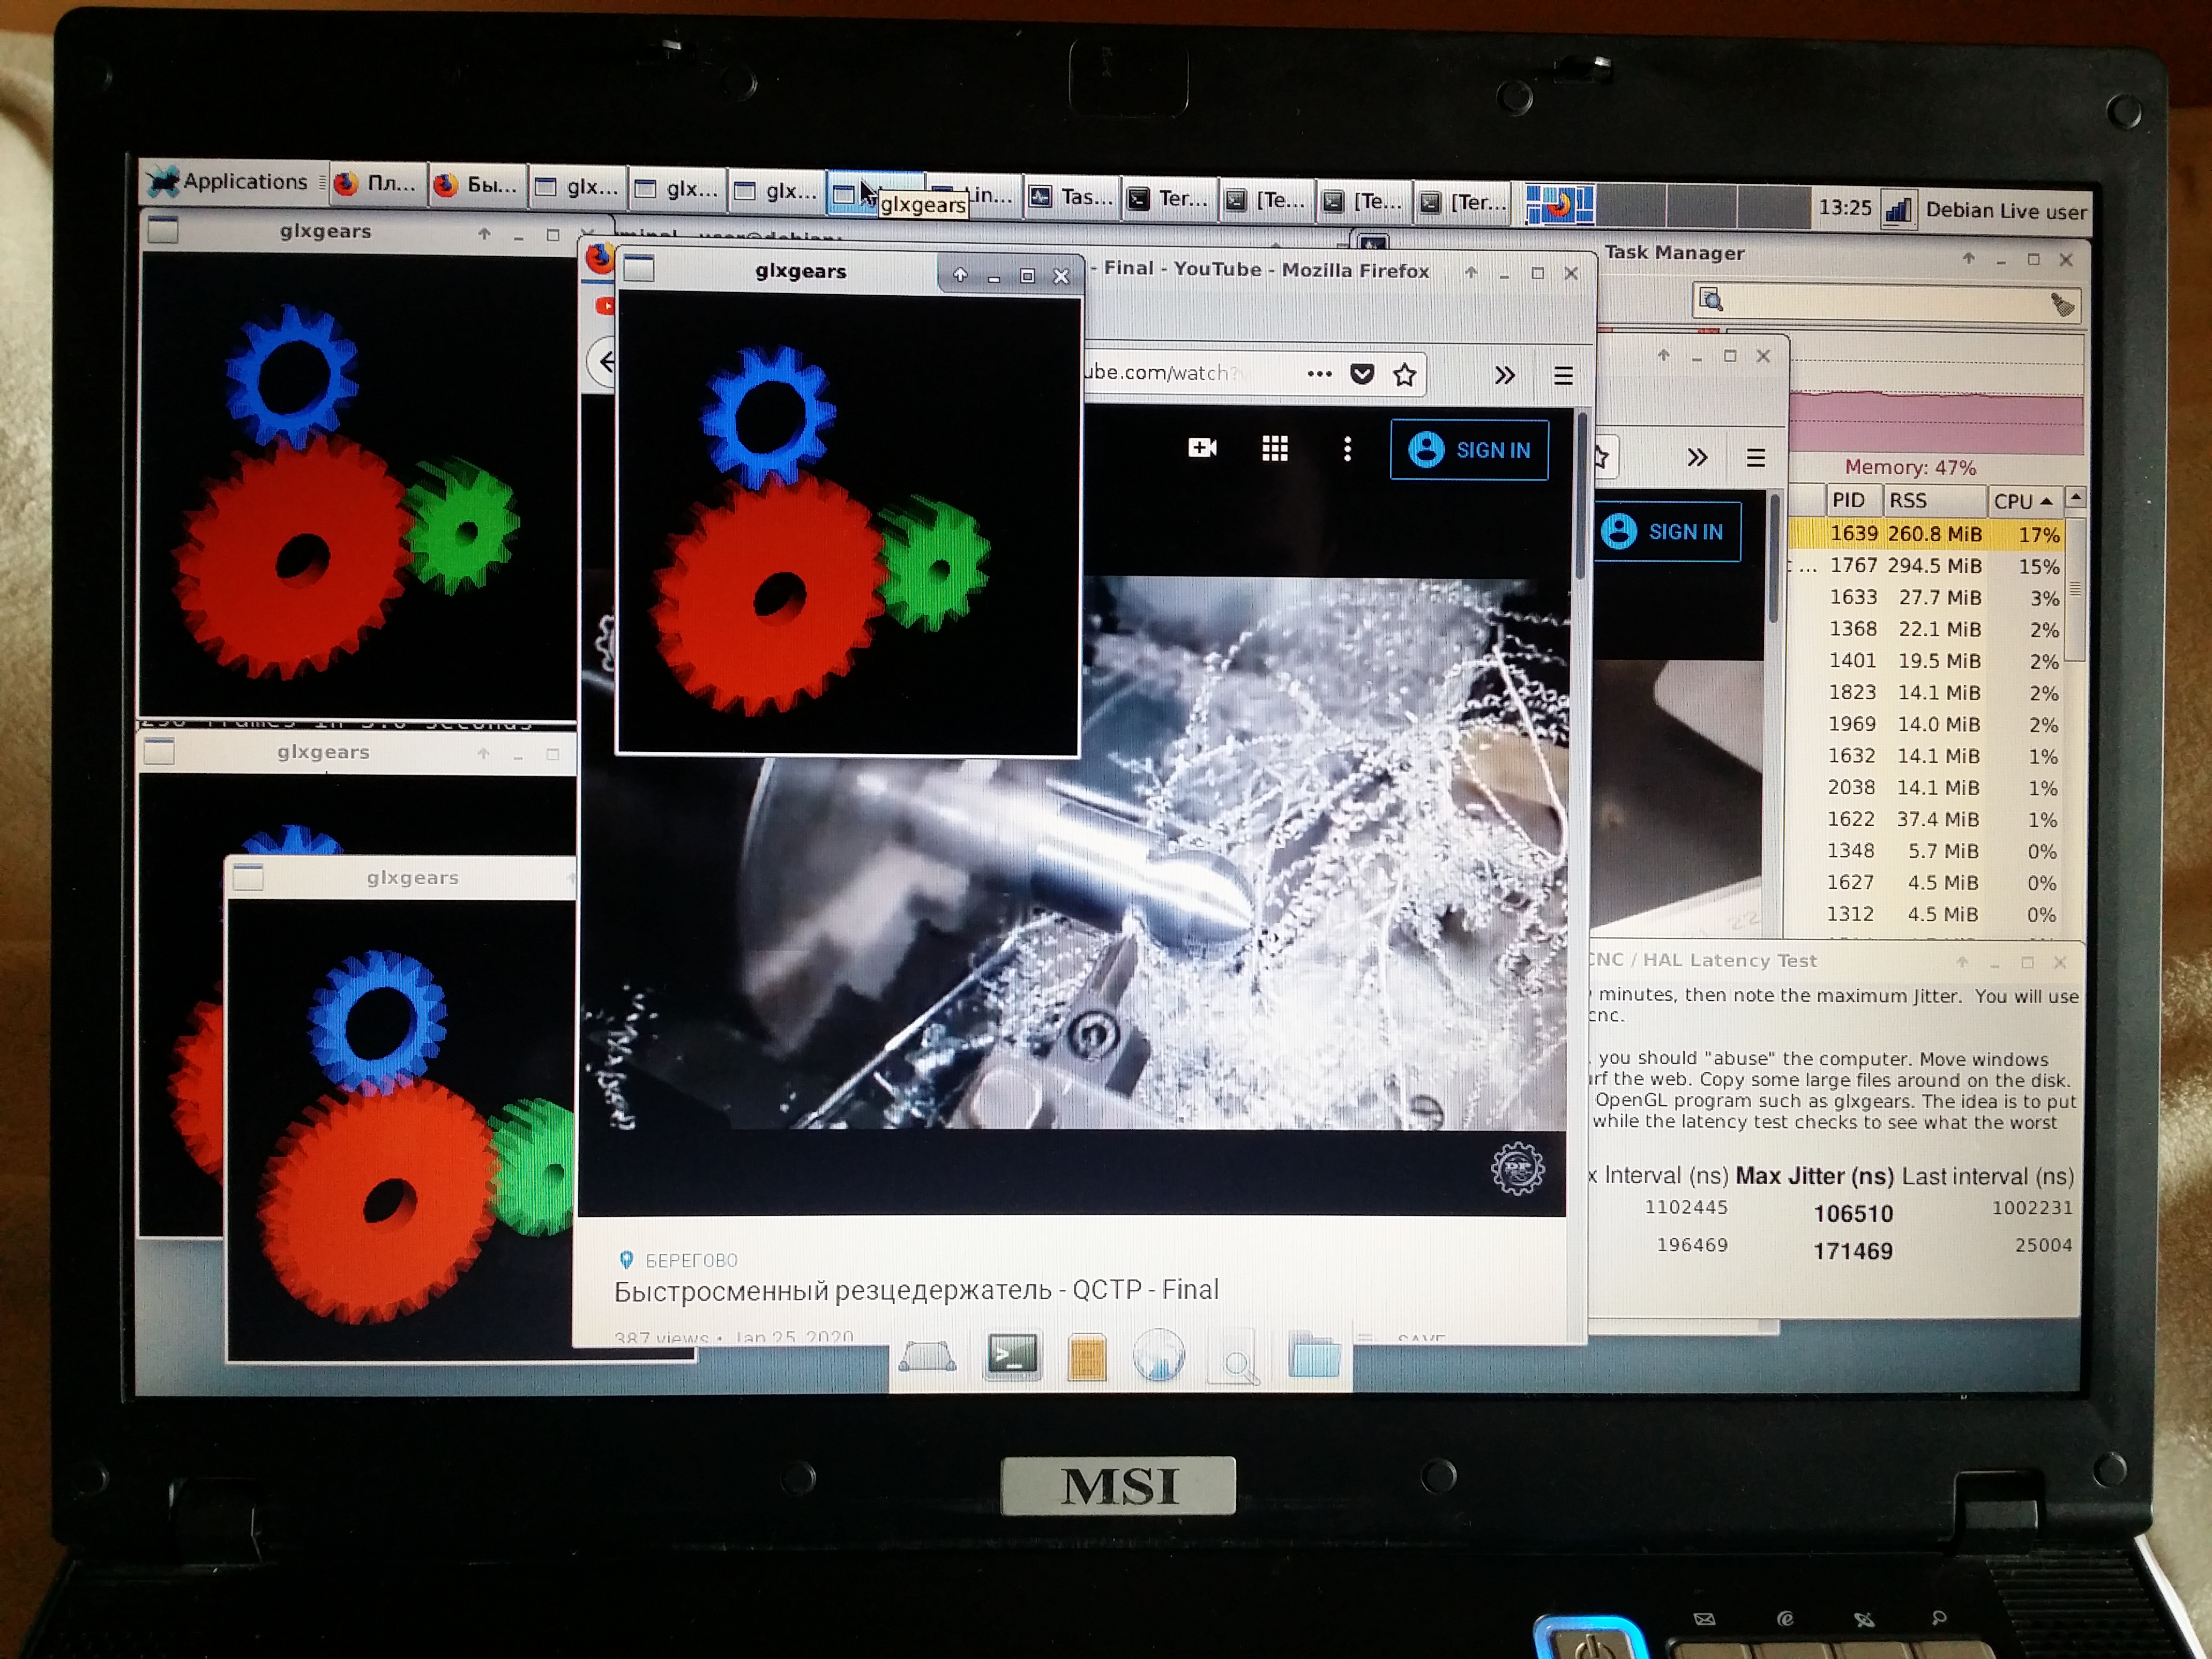Viewport: 2212px width, 1659px height.
Task: Bookmark the page with star icon
Action: (1404, 375)
